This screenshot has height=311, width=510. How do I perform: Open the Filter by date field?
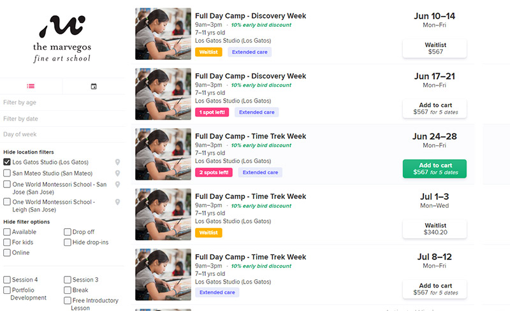point(62,119)
